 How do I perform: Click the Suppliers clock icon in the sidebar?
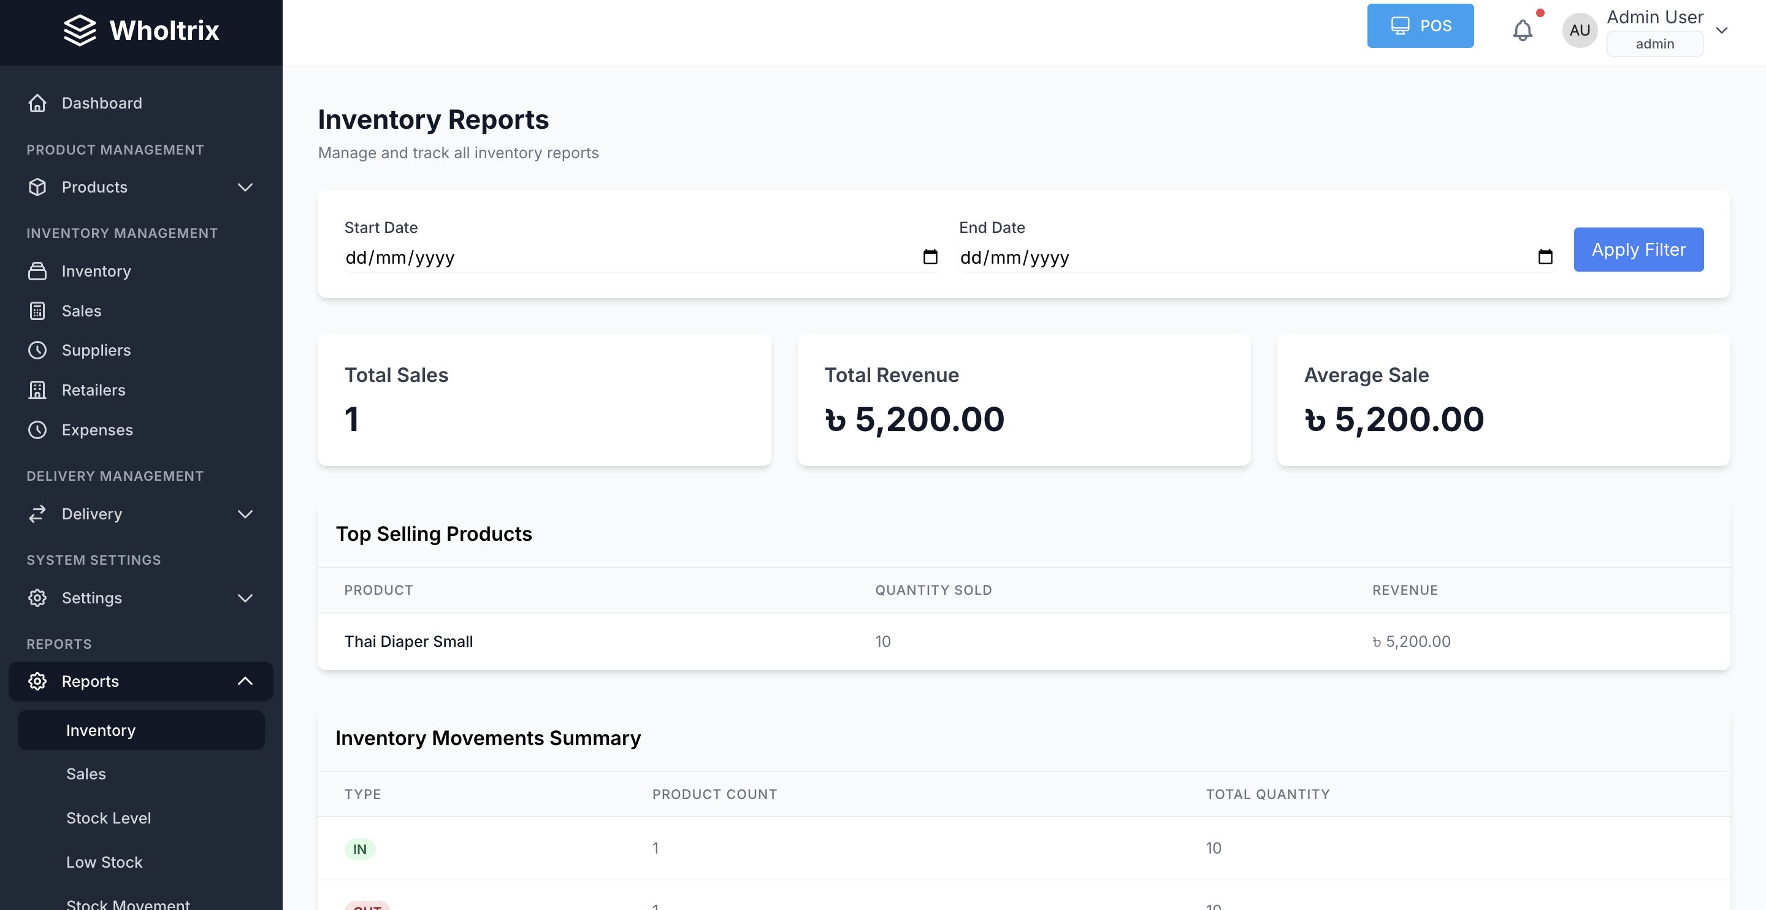coord(37,350)
